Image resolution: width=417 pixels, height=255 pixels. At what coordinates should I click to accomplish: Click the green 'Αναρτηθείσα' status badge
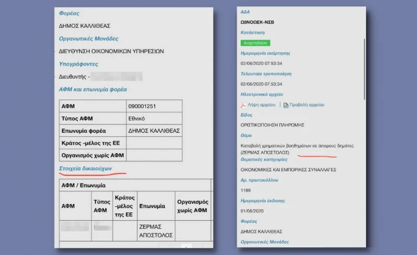pyautogui.click(x=255, y=43)
